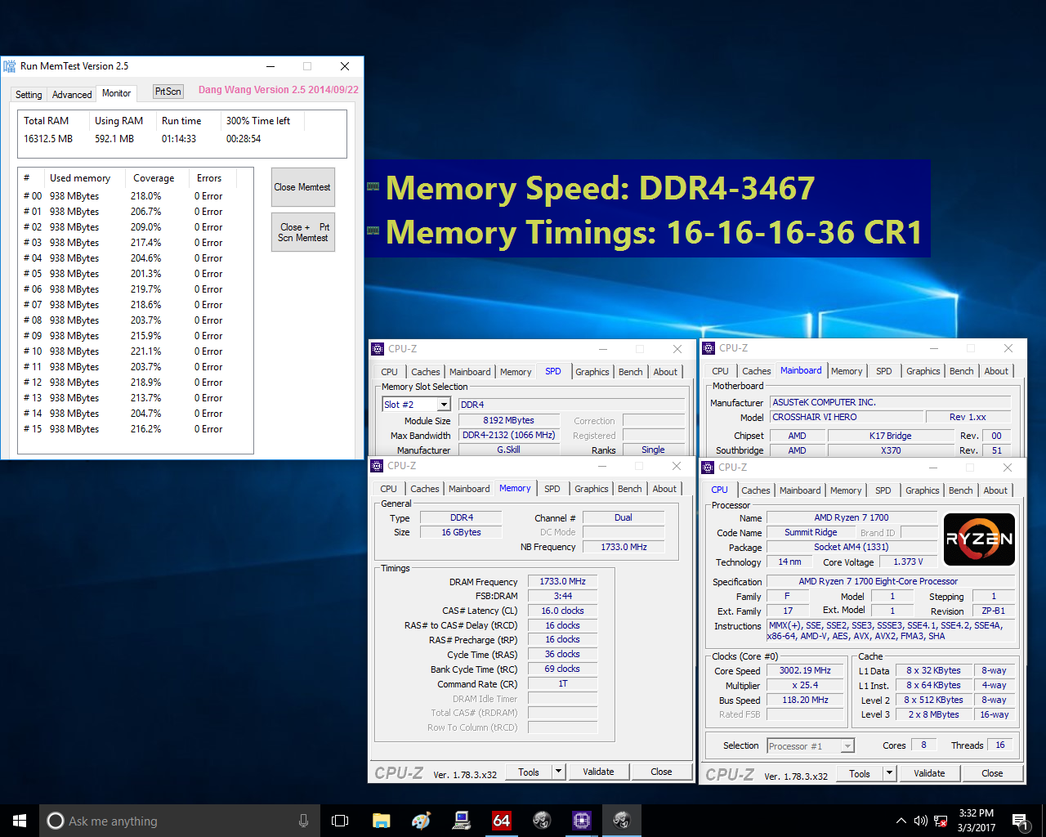Open Action Center from the system tray
Viewport: 1046px width, 837px height.
click(x=1020, y=820)
